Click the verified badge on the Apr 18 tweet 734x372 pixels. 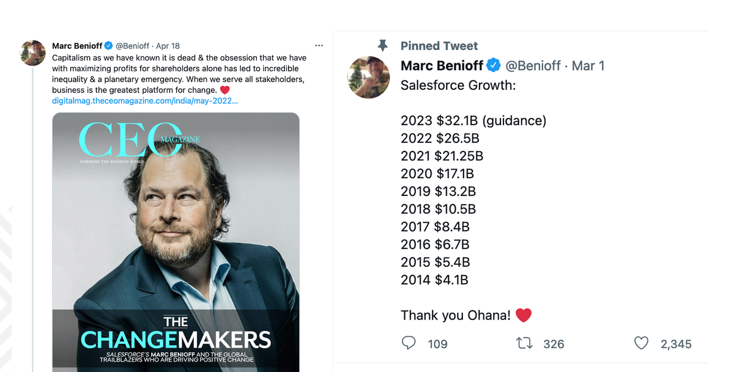point(108,46)
